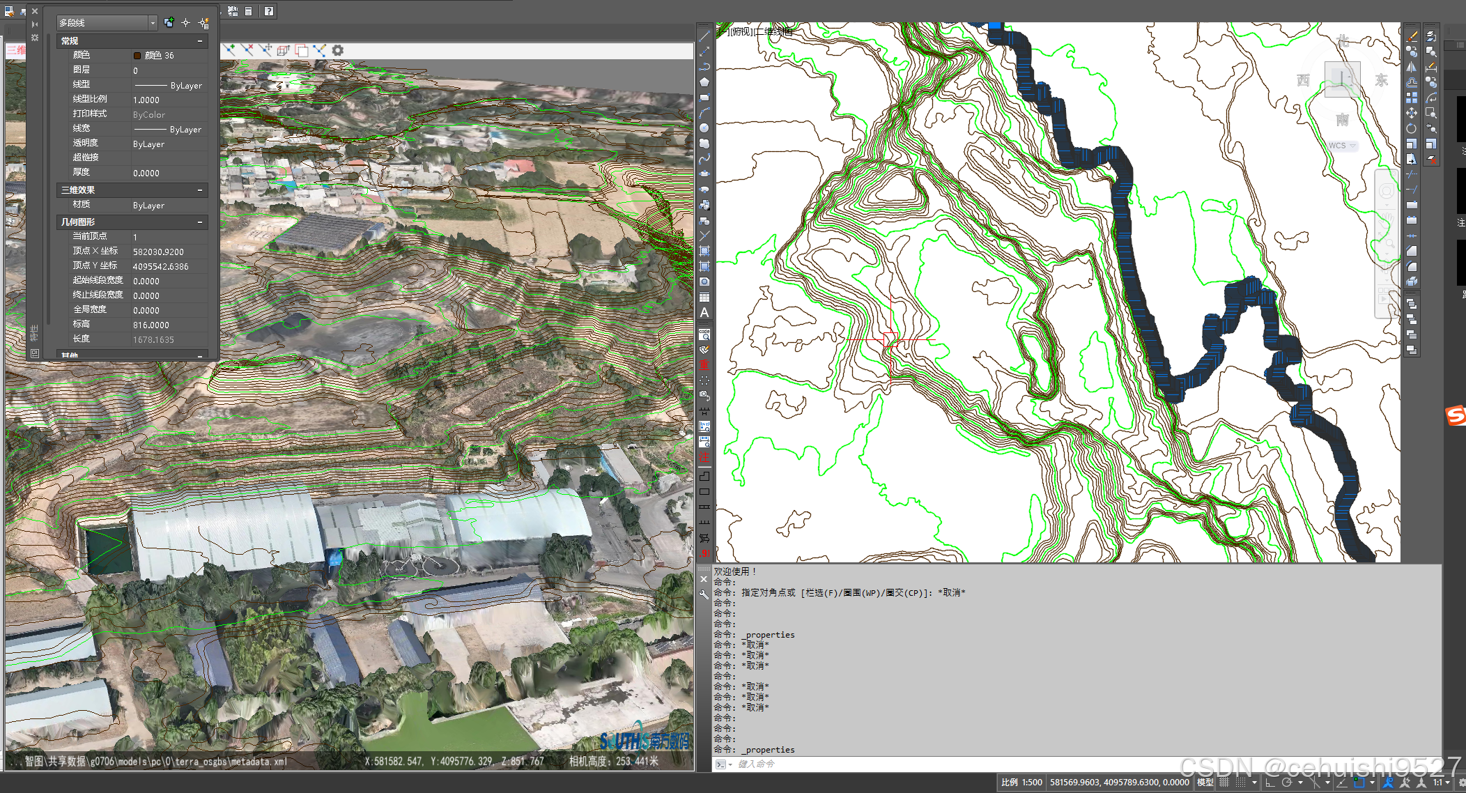
Task: Select the text A tool in vertical toolbar
Action: coord(704,313)
